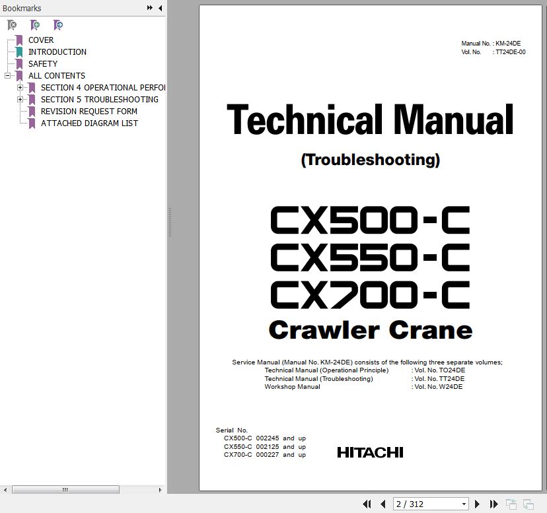This screenshot has width=547, height=513.
Task: Open the ATTACHED DIAGRAM LIST bookmark
Action: (89, 123)
